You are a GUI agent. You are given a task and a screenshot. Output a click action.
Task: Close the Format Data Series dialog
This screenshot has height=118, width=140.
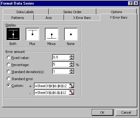tap(136, 3)
